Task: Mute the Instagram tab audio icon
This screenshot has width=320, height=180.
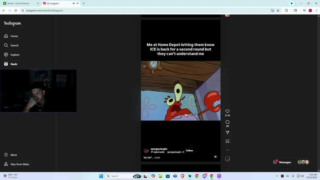Action: [73, 3]
